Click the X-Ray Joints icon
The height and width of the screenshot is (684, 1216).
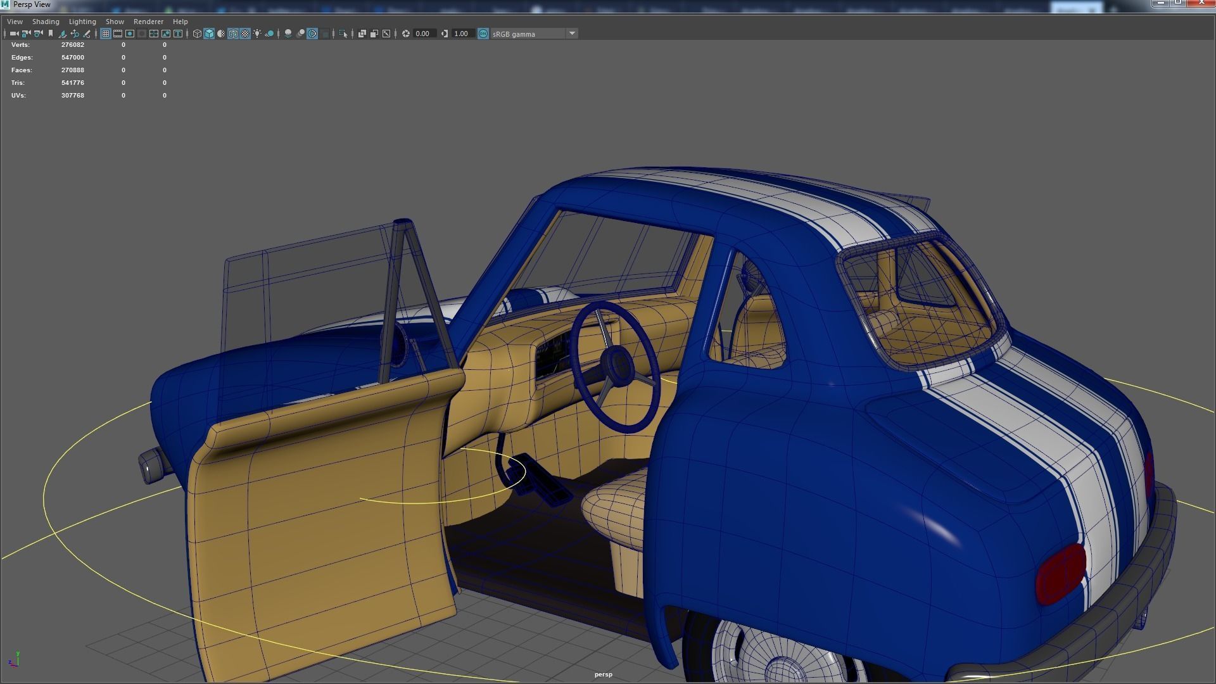pyautogui.click(x=386, y=34)
